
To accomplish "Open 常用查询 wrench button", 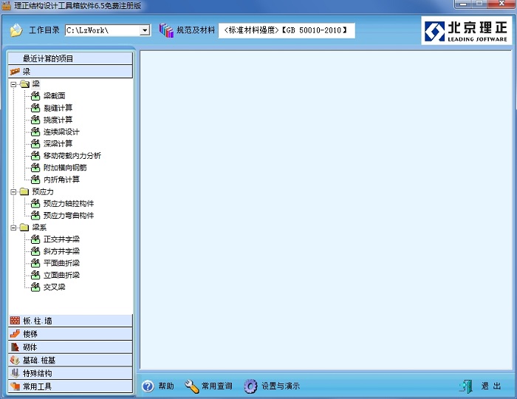I will pyautogui.click(x=208, y=386).
